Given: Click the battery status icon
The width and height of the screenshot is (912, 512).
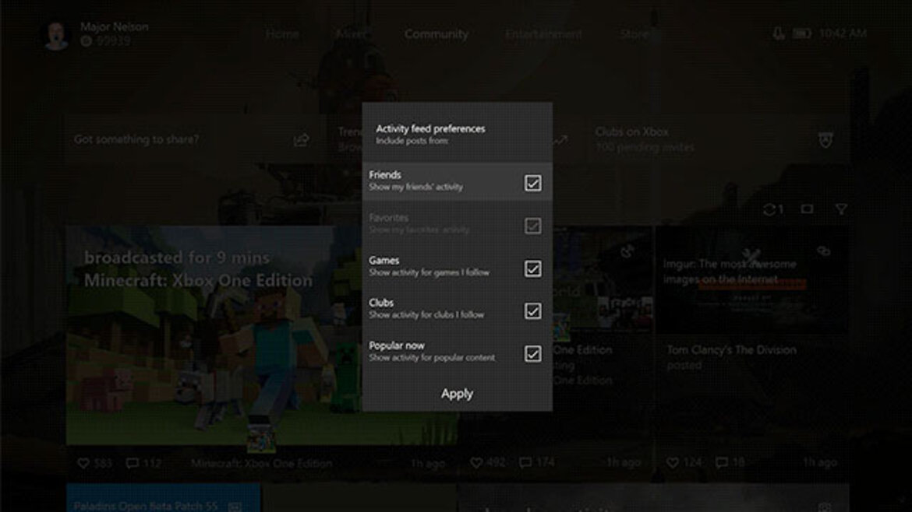Looking at the screenshot, I should [x=802, y=33].
